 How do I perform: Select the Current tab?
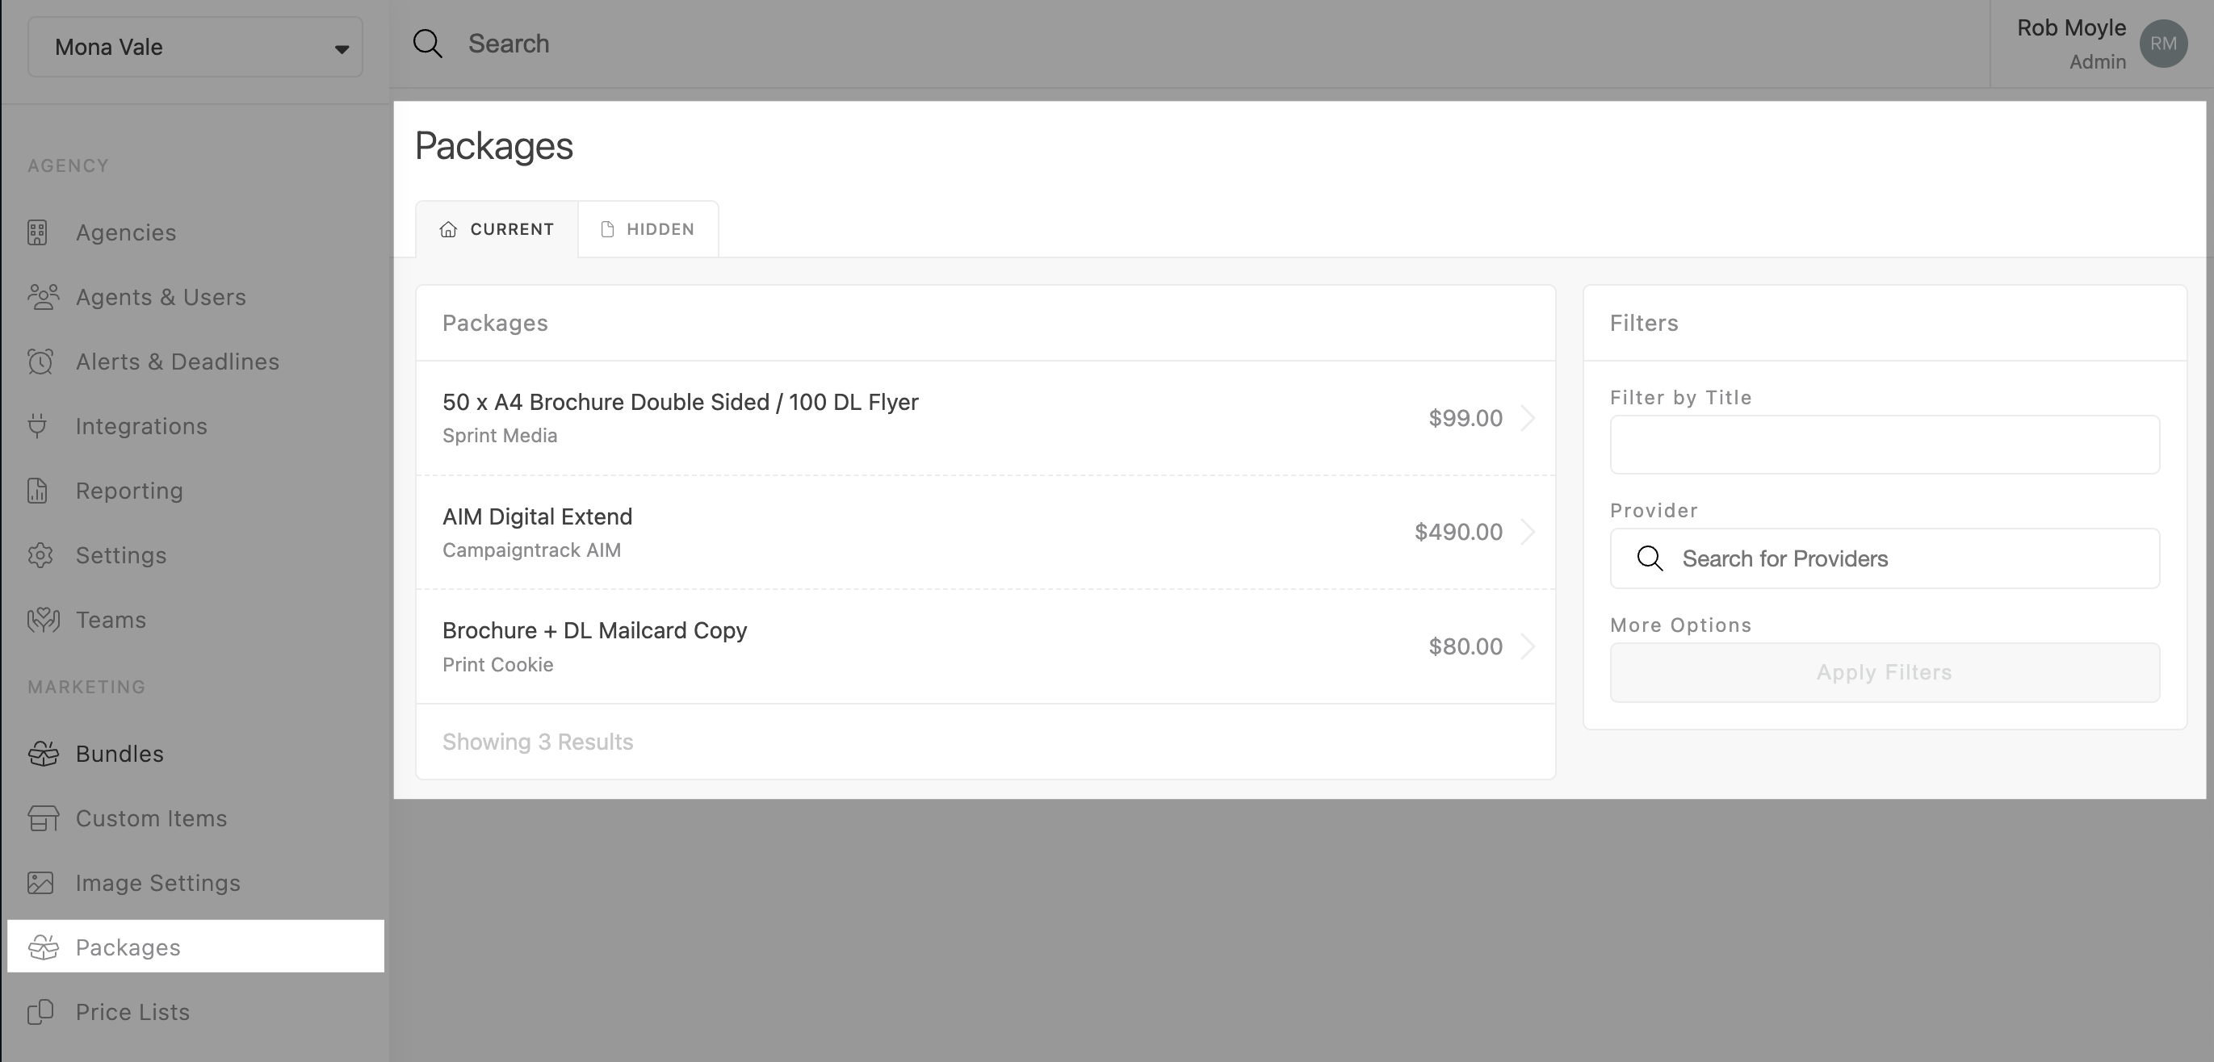pyautogui.click(x=497, y=229)
